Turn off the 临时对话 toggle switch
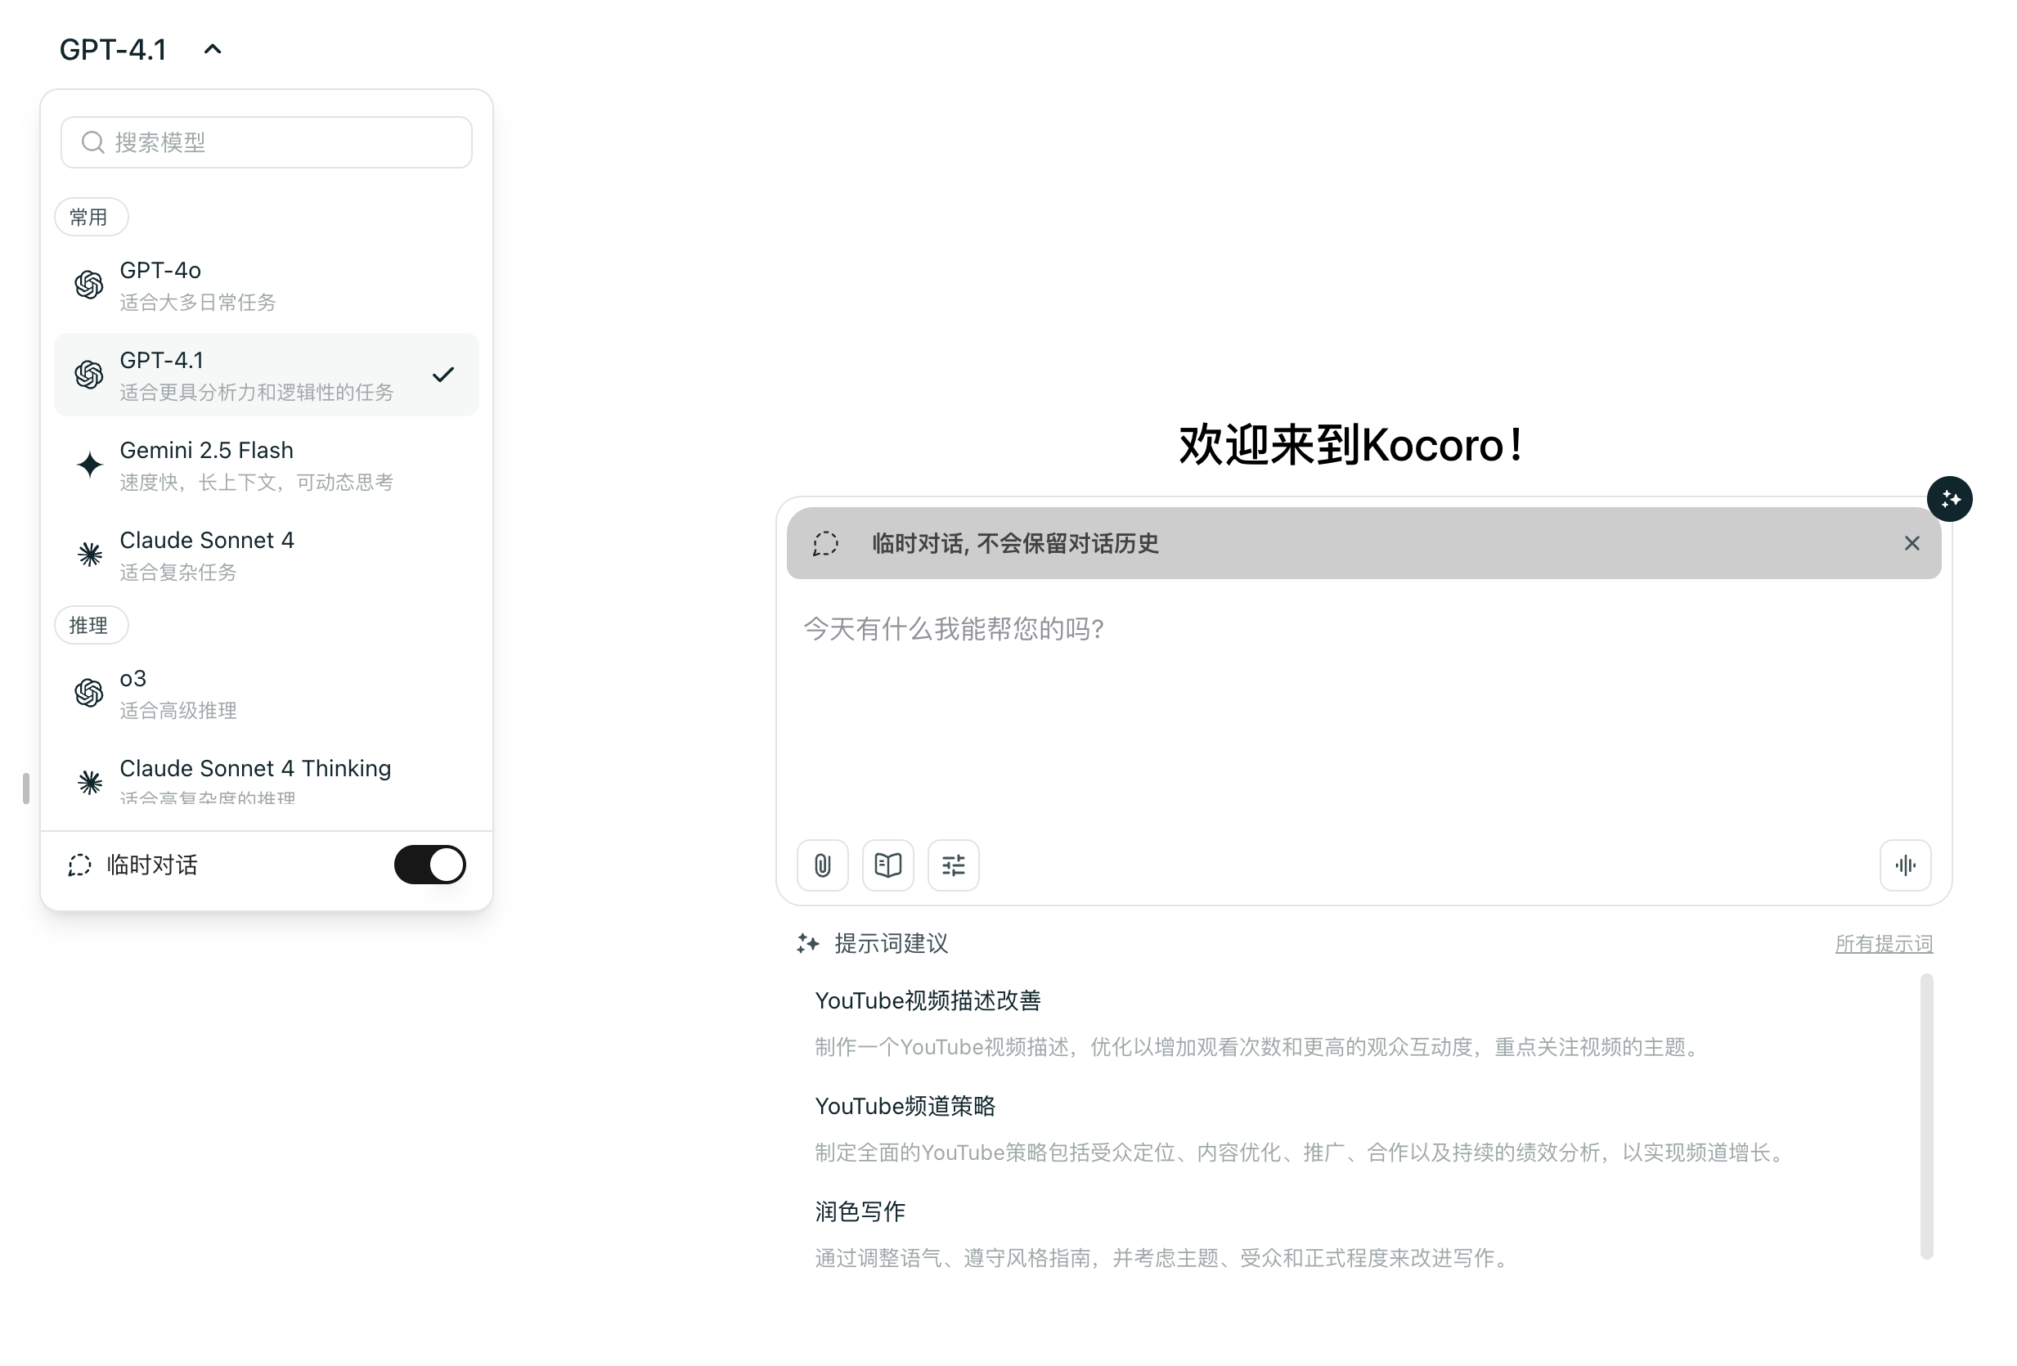This screenshot has width=2017, height=1366. pos(429,865)
